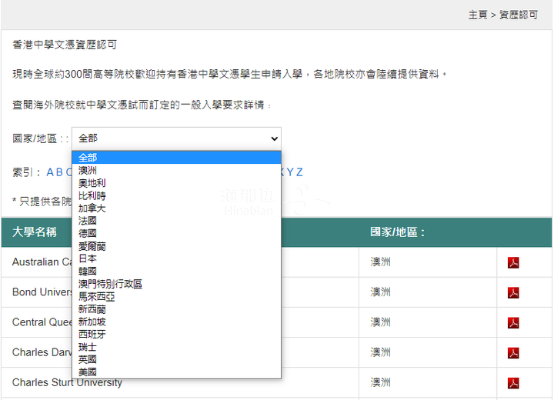Open Charles Sturt University row
Image resolution: width=554 pixels, height=400 pixels.
[x=67, y=382]
